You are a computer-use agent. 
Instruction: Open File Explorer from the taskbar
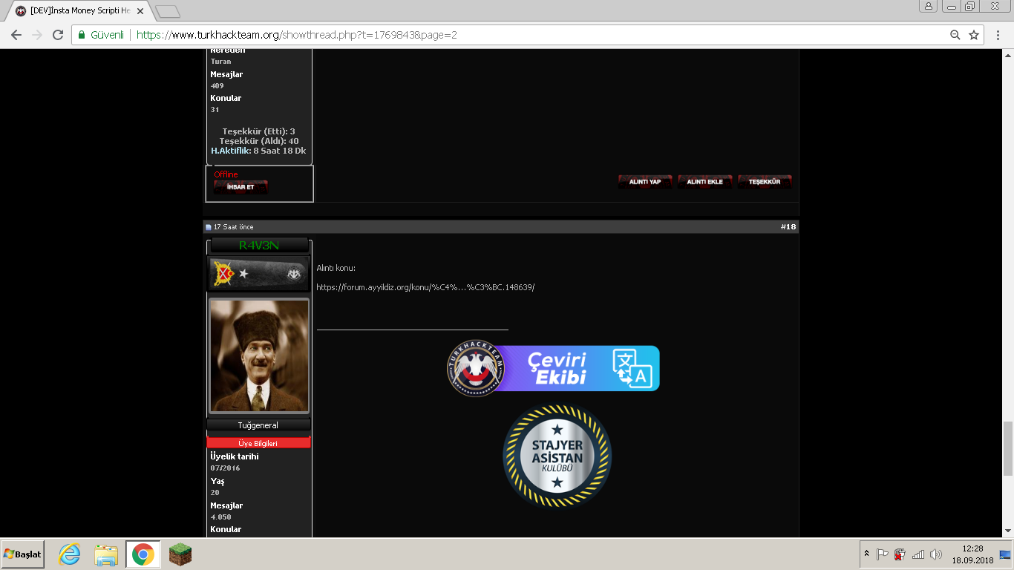point(106,554)
